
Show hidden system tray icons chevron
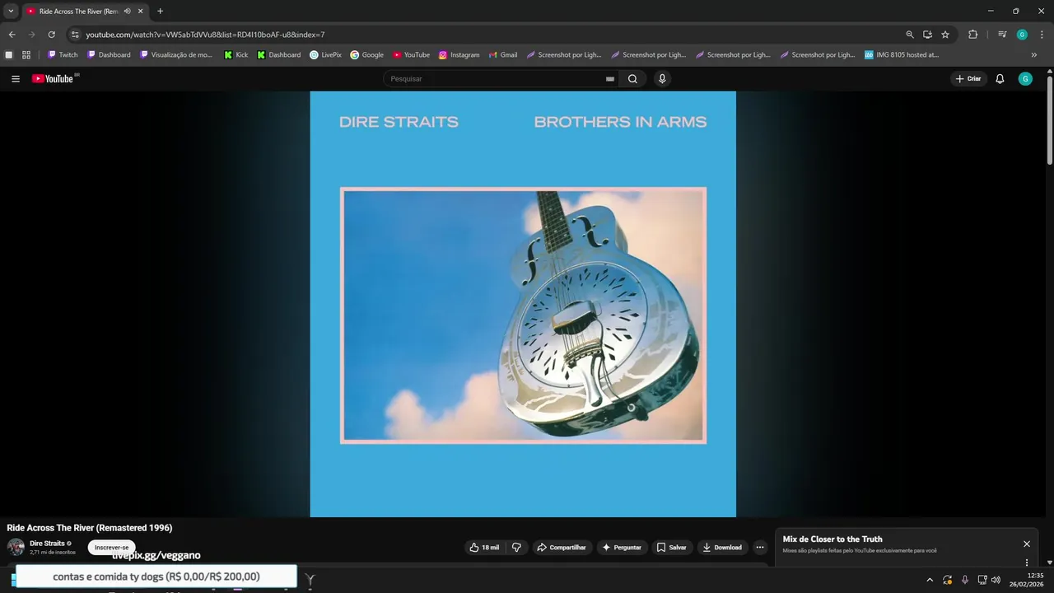[x=930, y=580]
